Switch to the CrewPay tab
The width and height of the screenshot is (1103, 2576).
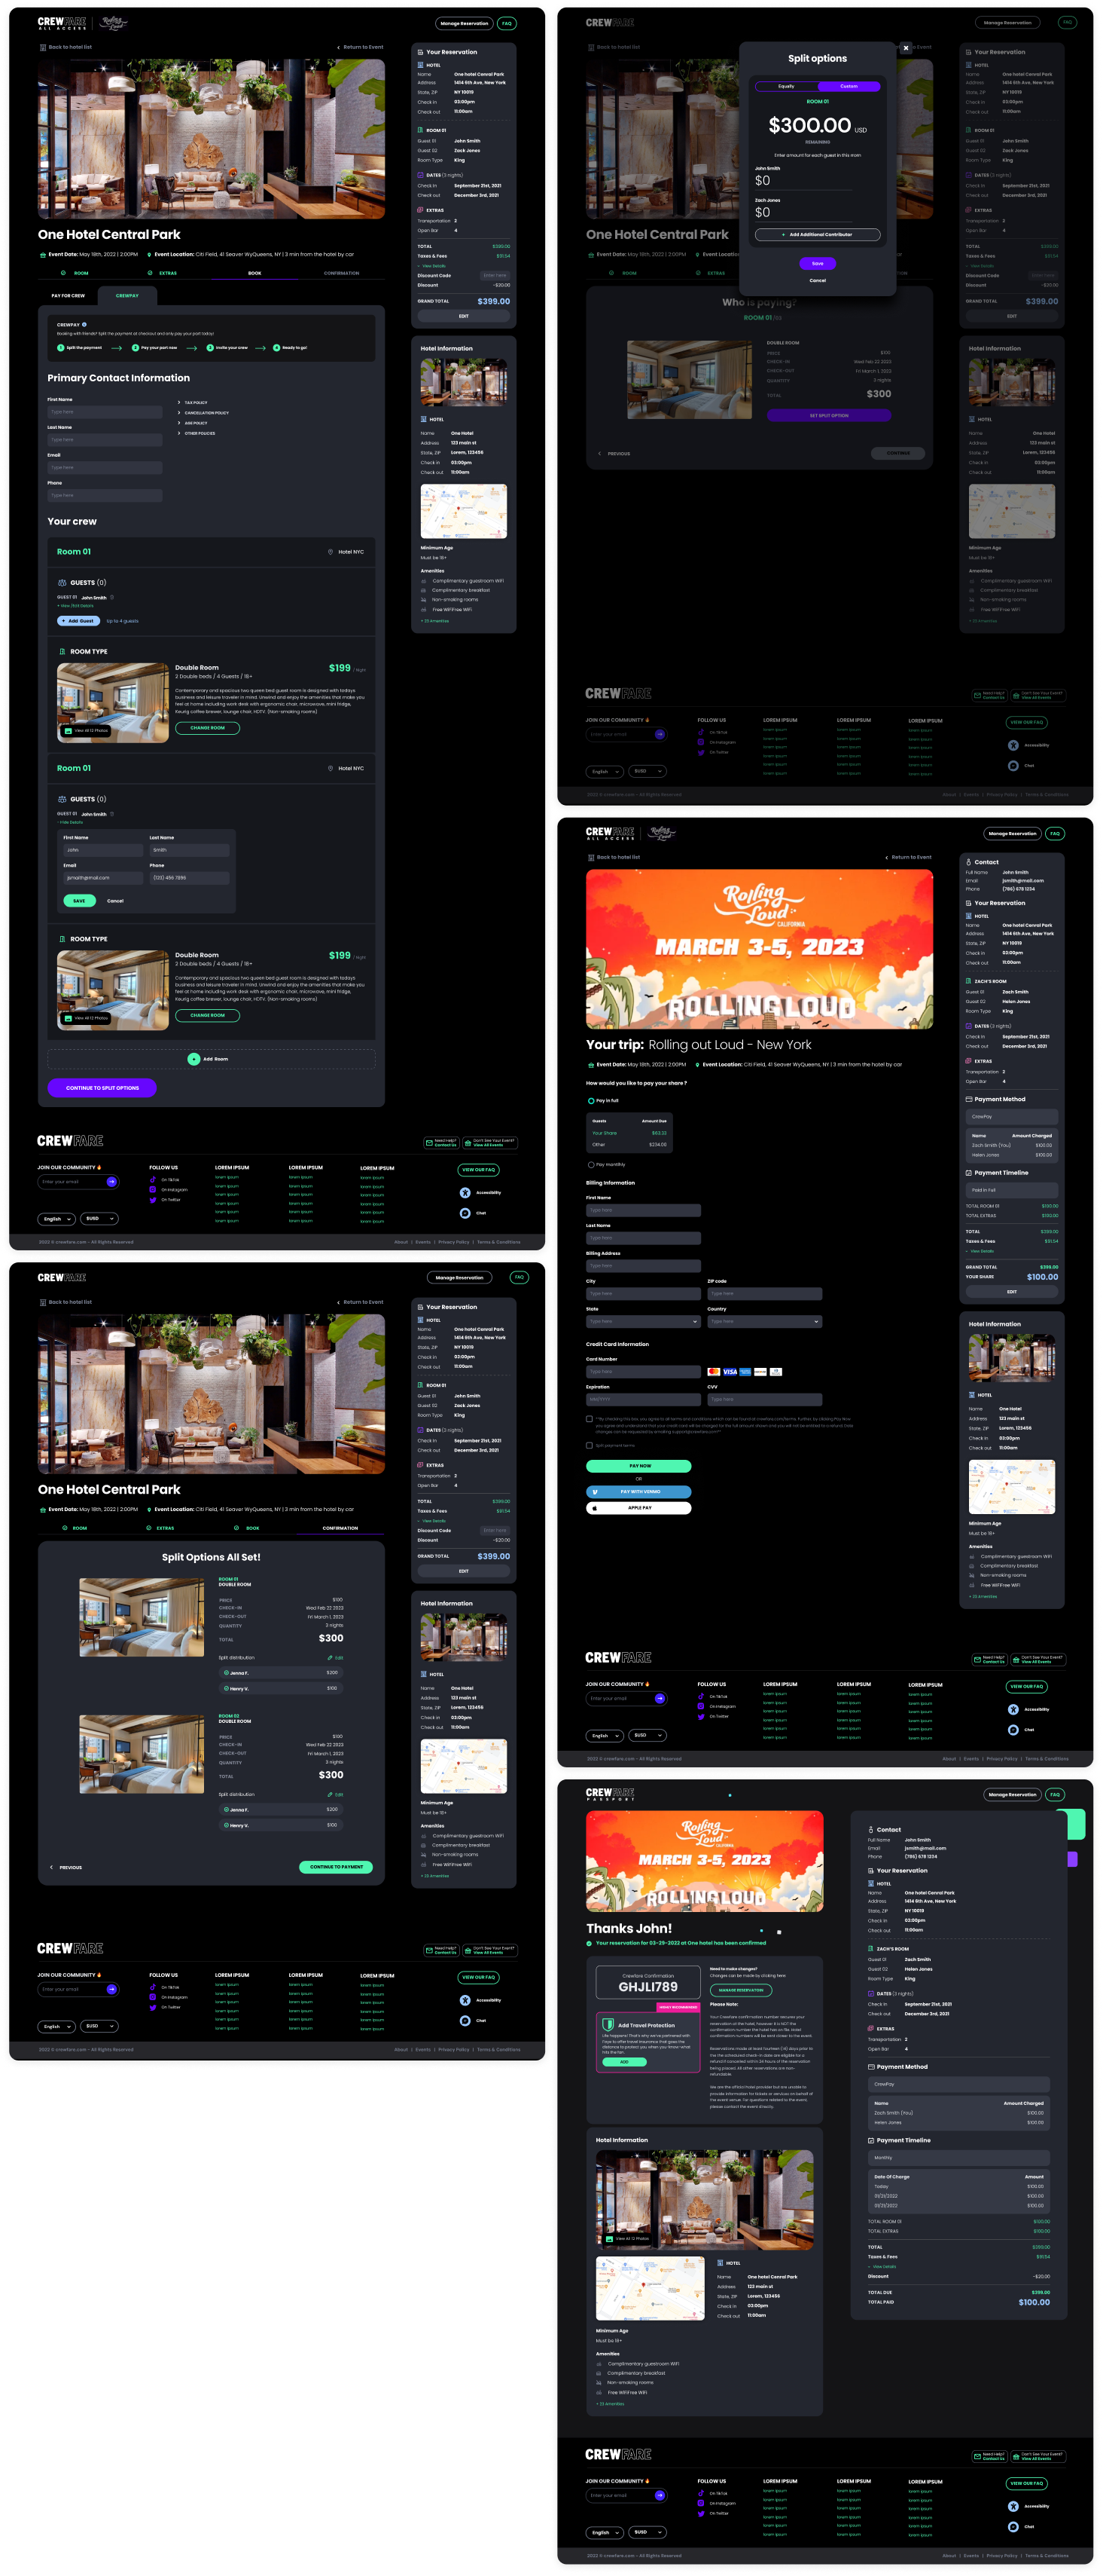[x=127, y=295]
